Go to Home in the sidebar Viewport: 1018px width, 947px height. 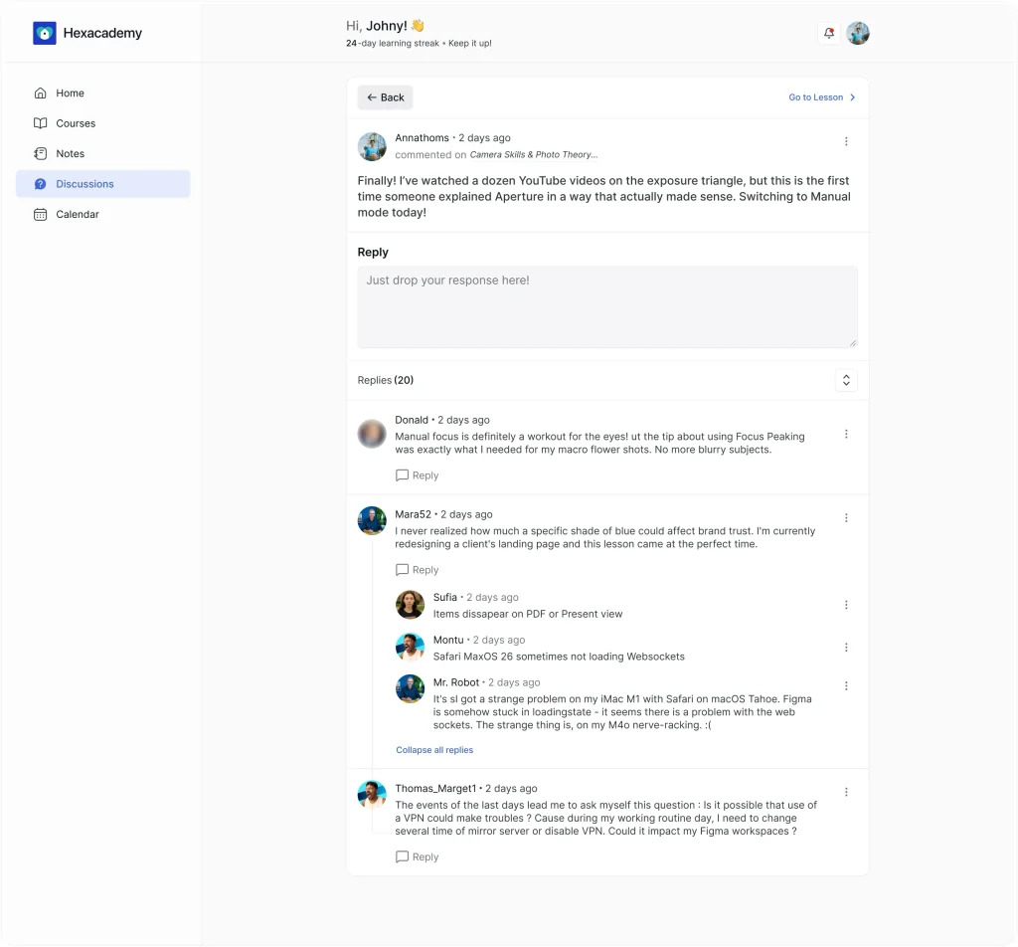103,93
